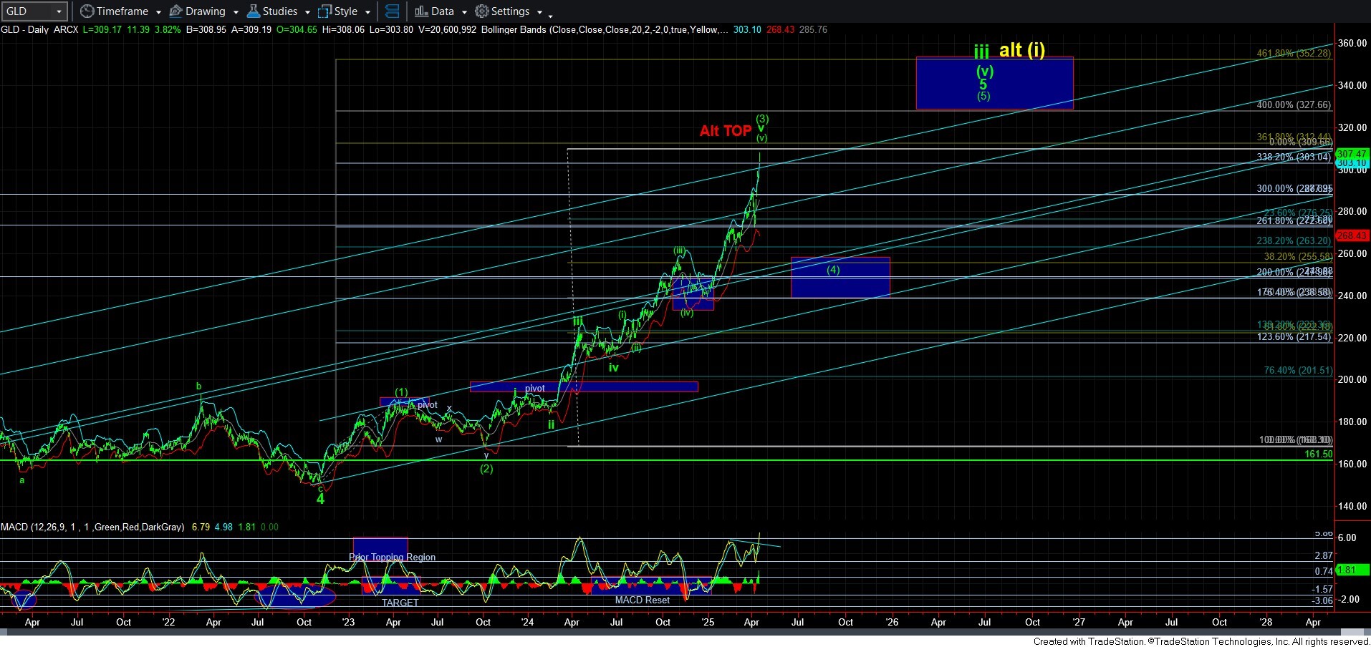Image resolution: width=1371 pixels, height=647 pixels.
Task: Click the 76.40% (201.51) Fibonacci label
Action: pyautogui.click(x=1298, y=370)
